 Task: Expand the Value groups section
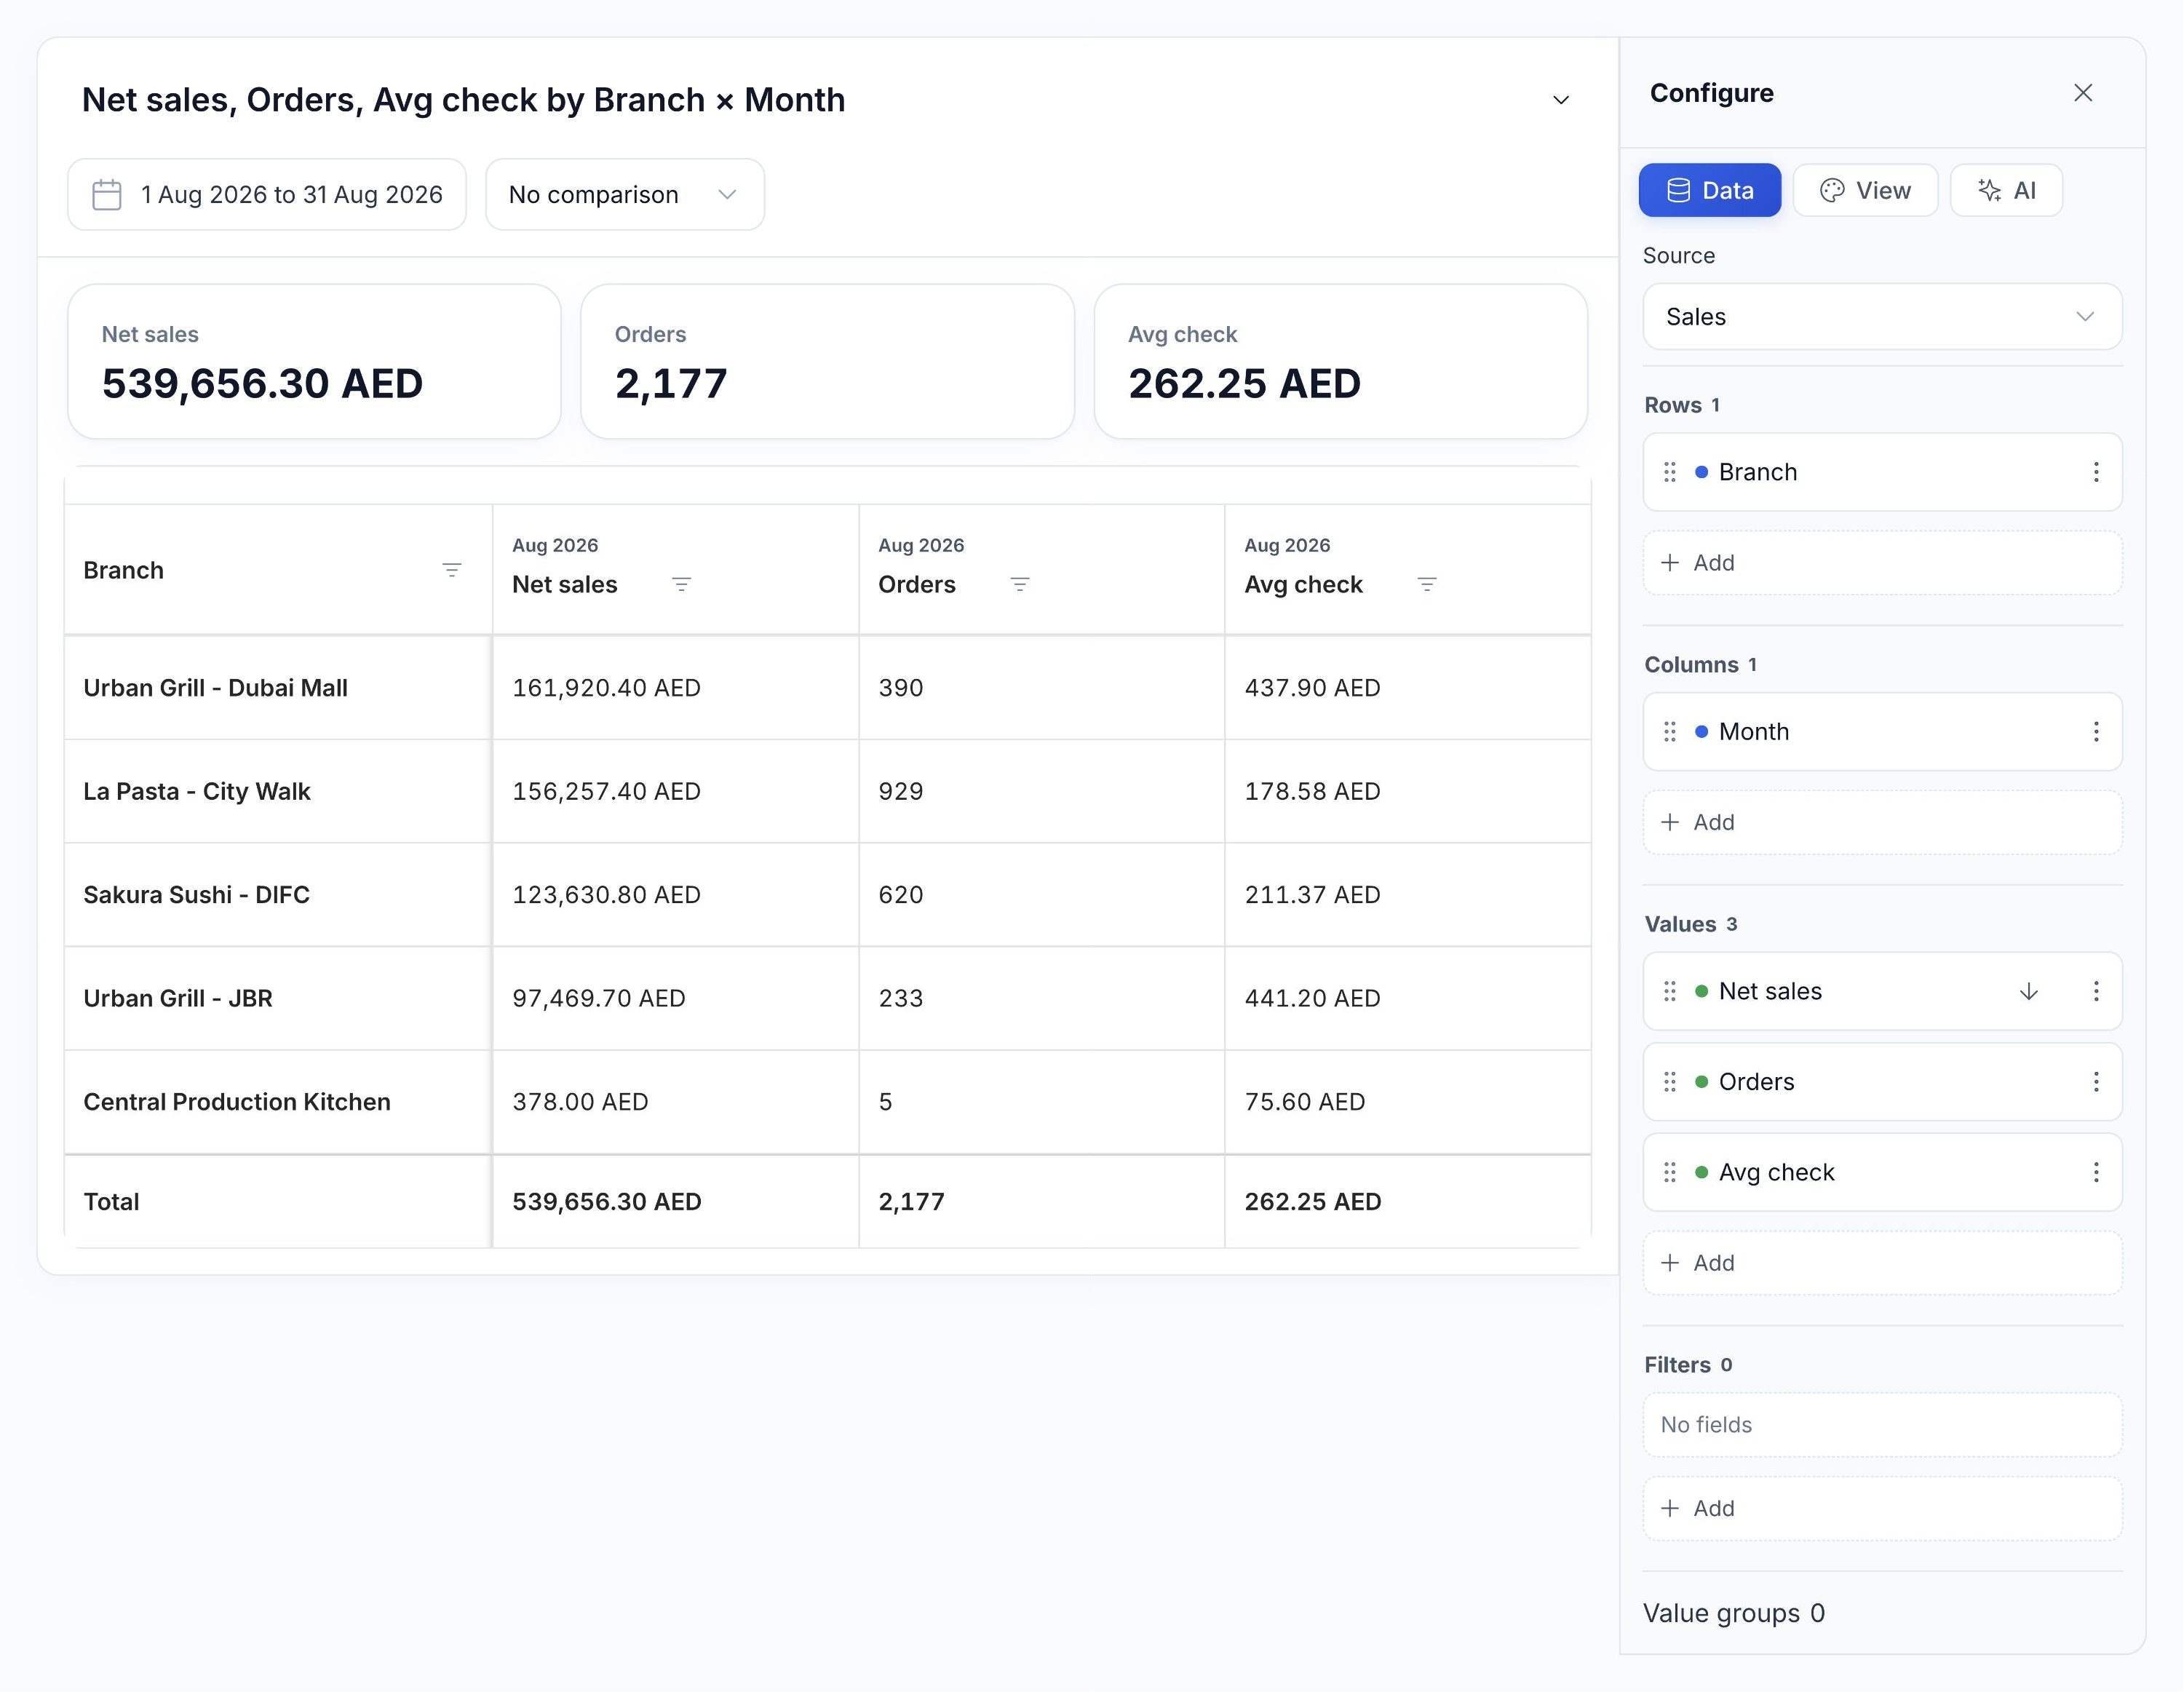(1734, 1613)
